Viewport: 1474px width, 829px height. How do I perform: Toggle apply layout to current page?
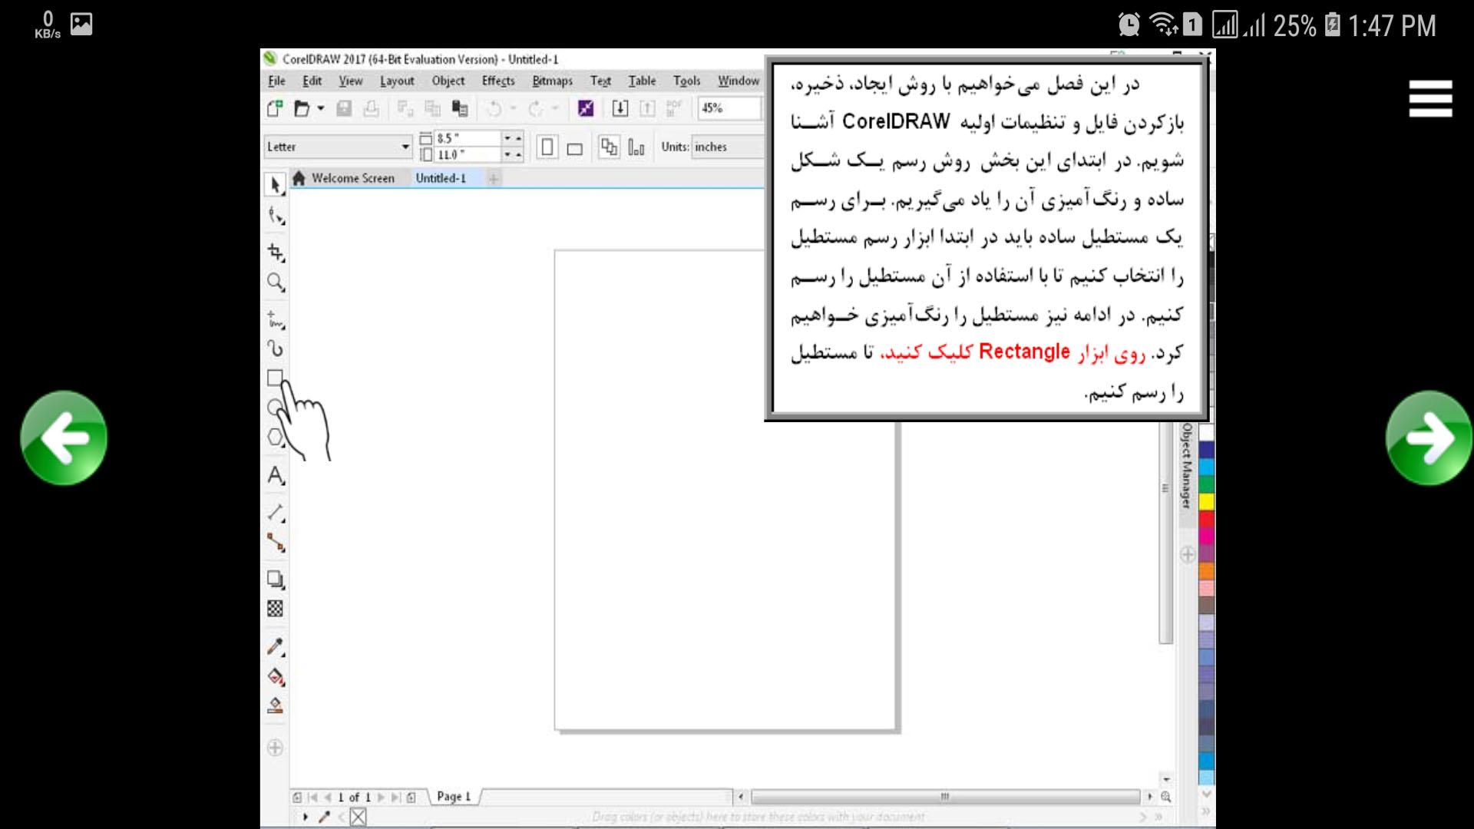pyautogui.click(x=636, y=147)
